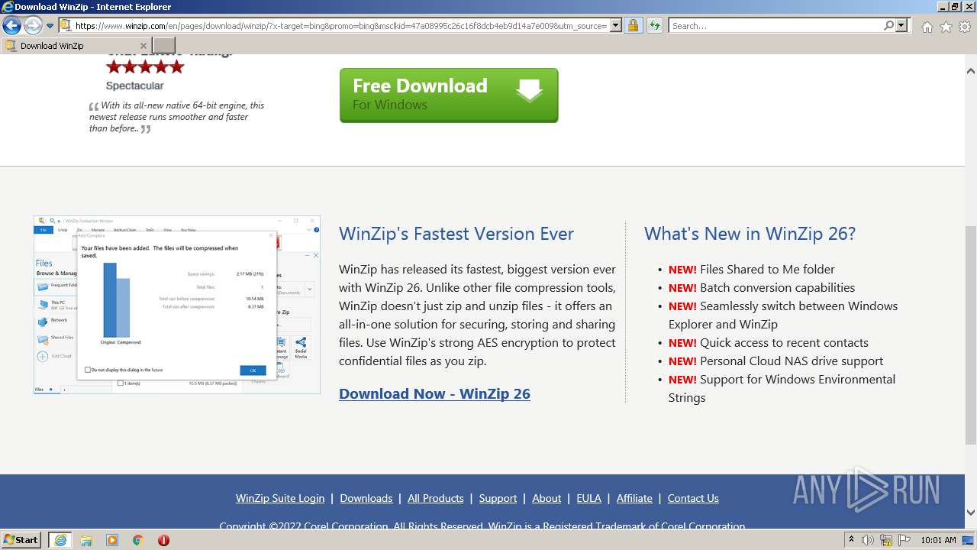Click the IE search box
Viewport: 977px width, 550px height.
click(x=775, y=26)
